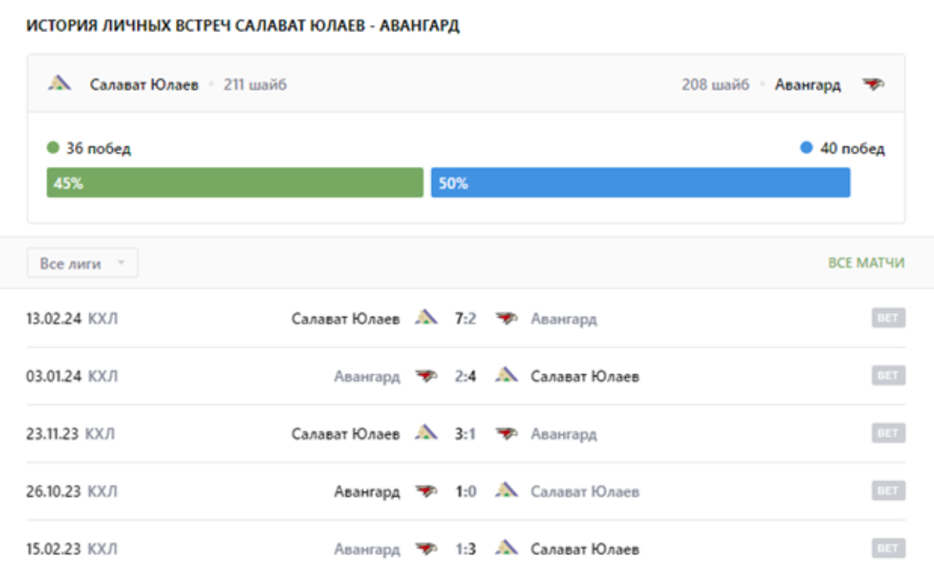Open the 'ВСЕ МАТЧИ' link
934x576 pixels.
point(866,263)
